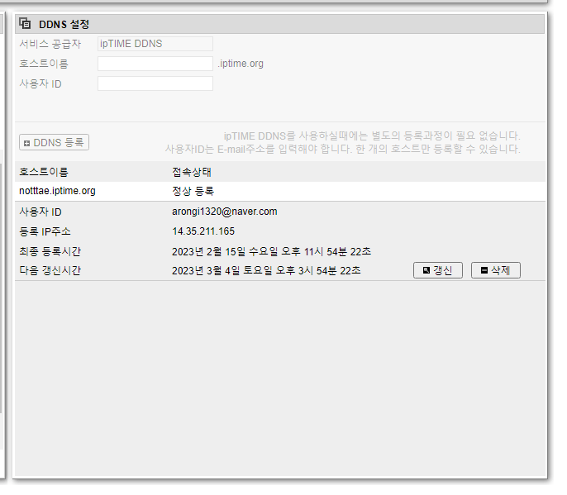Click the arongi1320@naver.com user ID value
This screenshot has width=567, height=495.
click(x=225, y=212)
